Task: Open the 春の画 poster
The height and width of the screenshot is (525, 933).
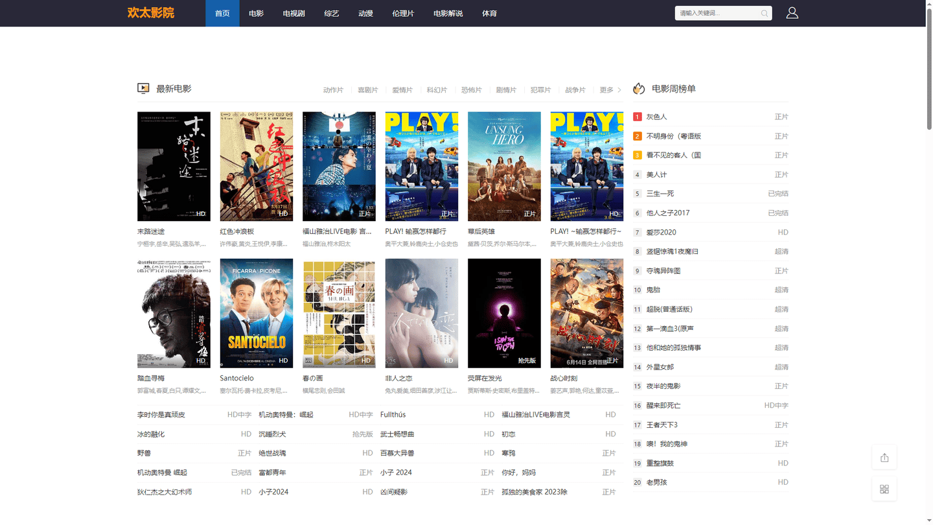Action: coord(339,314)
